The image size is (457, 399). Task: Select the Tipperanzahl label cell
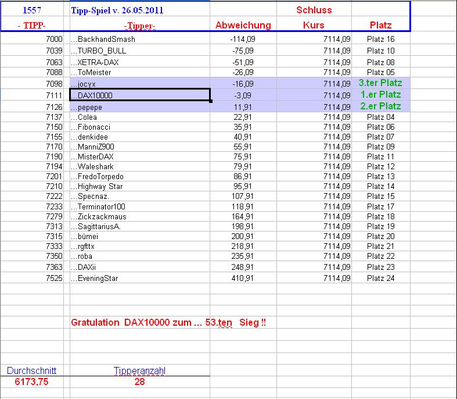pos(140,370)
